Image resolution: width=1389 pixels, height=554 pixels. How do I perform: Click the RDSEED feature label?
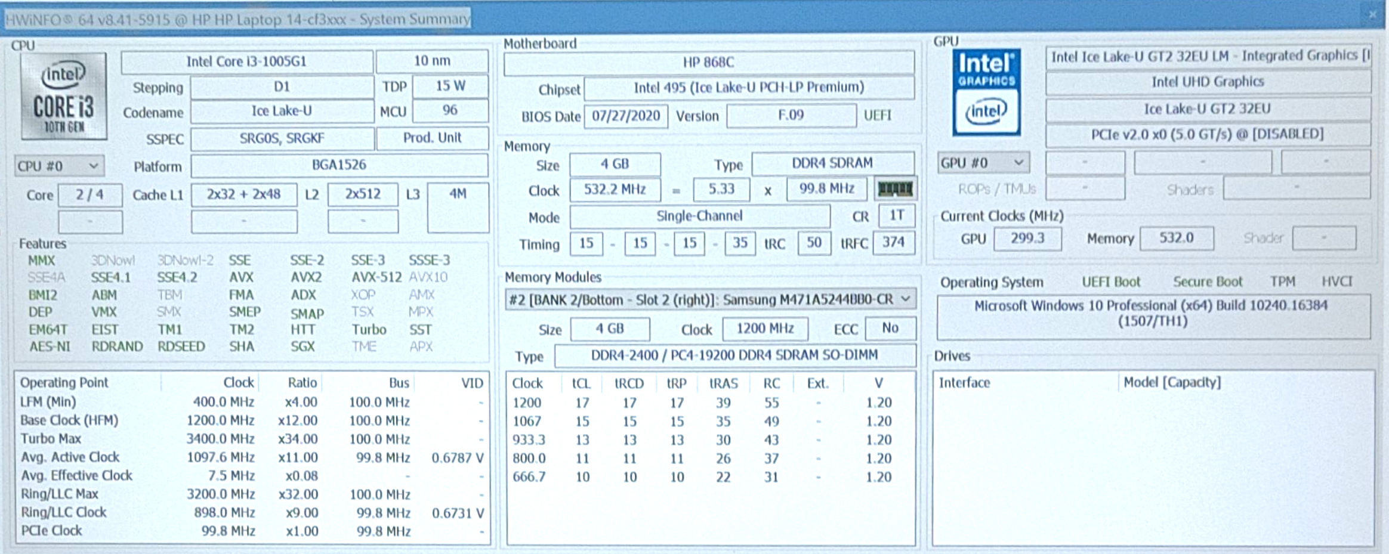click(181, 346)
